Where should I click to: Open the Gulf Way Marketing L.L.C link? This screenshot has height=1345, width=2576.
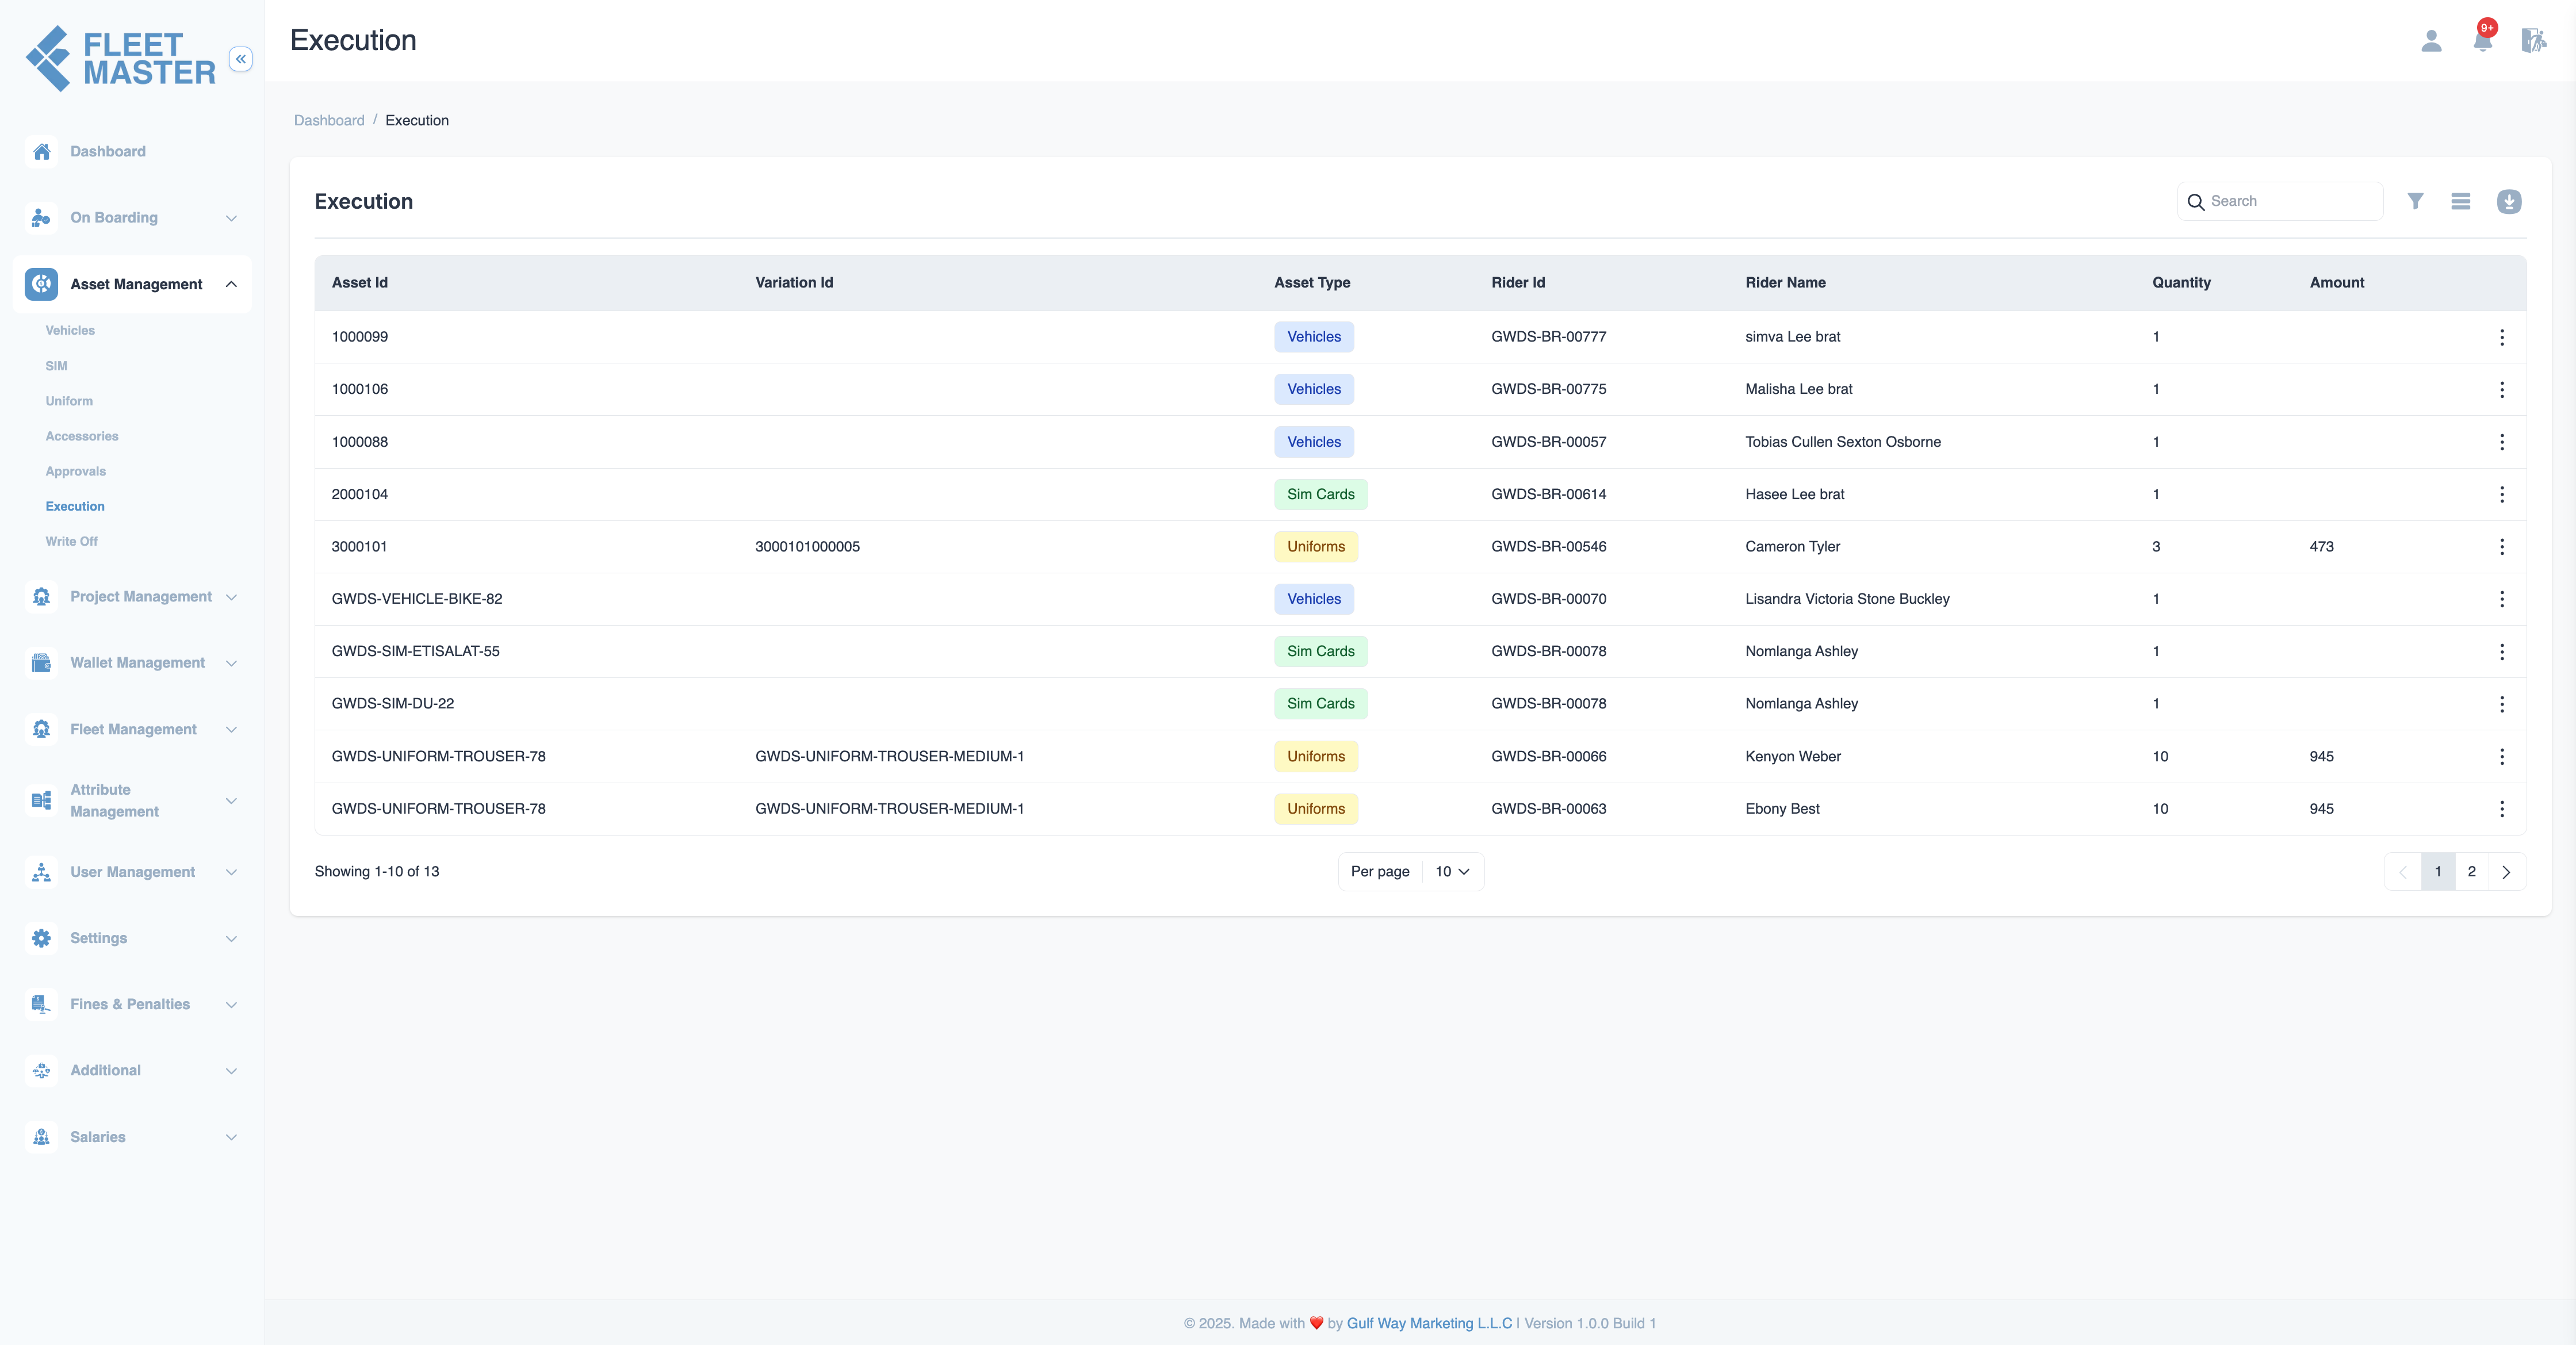click(1429, 1323)
